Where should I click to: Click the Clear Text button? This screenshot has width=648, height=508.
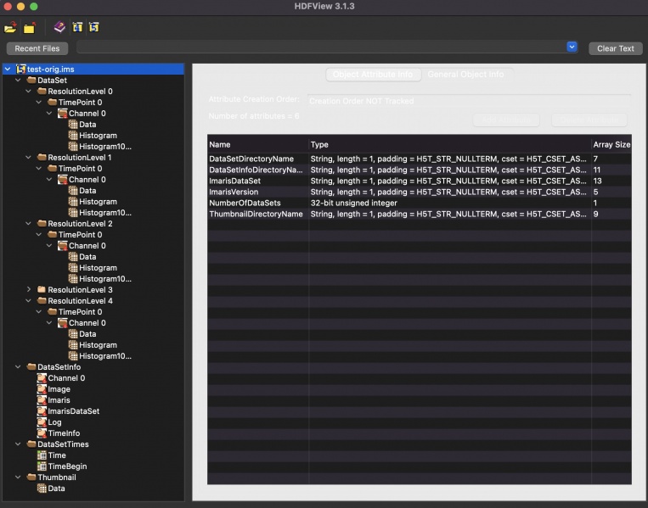click(616, 48)
